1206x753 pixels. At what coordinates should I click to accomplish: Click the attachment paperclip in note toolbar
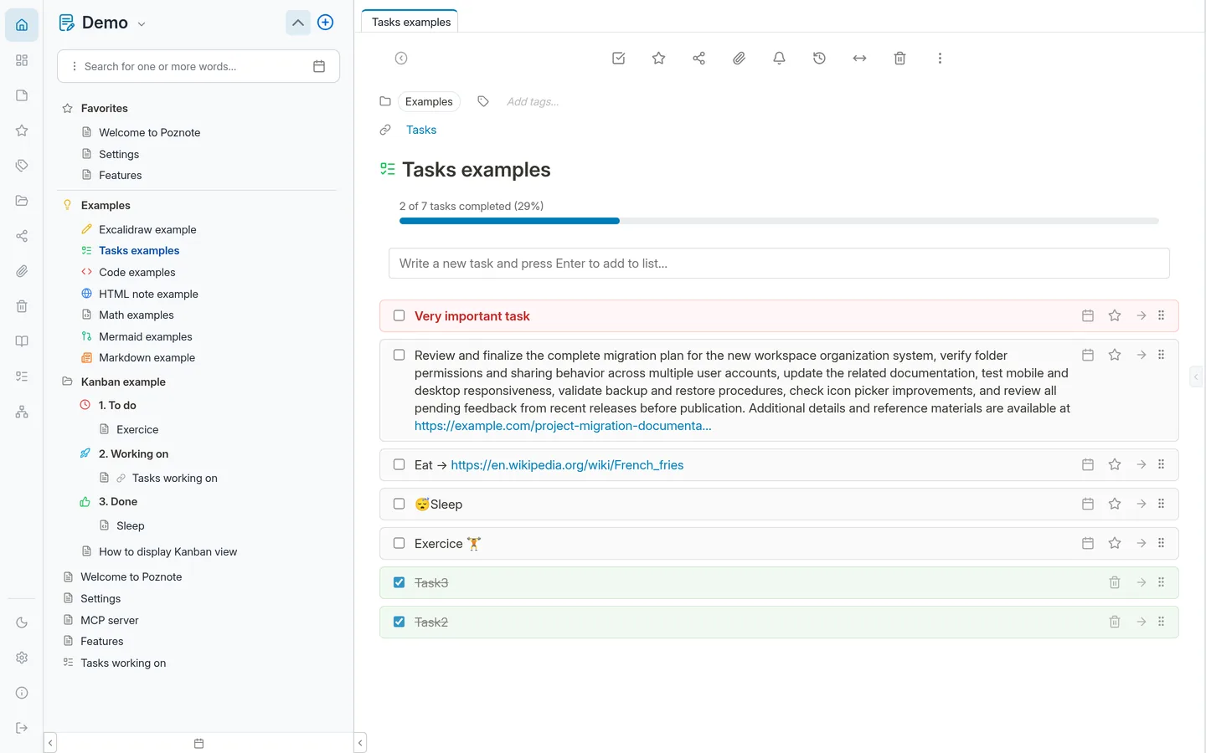tap(740, 58)
